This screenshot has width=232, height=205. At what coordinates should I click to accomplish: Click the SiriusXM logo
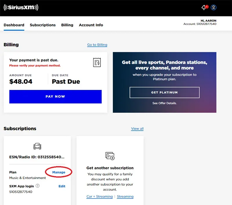click(21, 8)
